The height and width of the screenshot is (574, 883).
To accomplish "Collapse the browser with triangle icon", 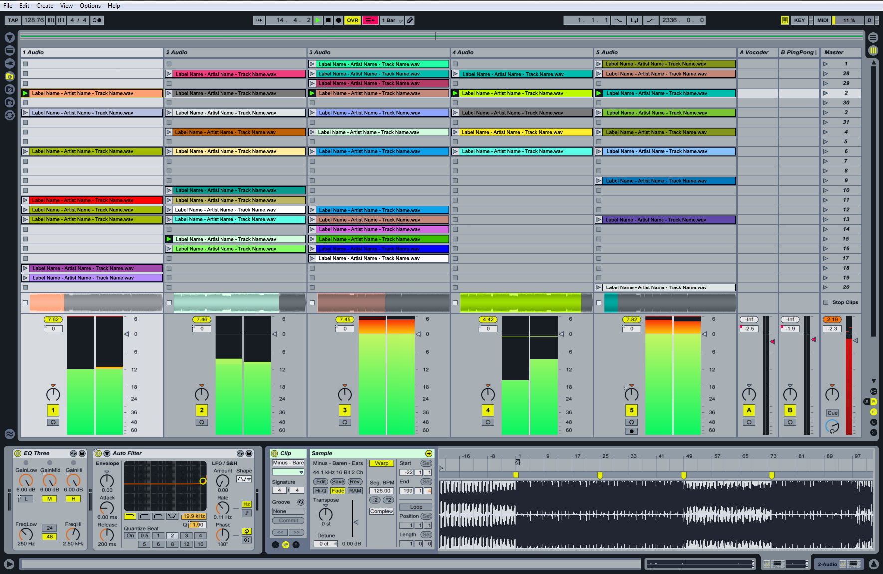I will pos(9,38).
